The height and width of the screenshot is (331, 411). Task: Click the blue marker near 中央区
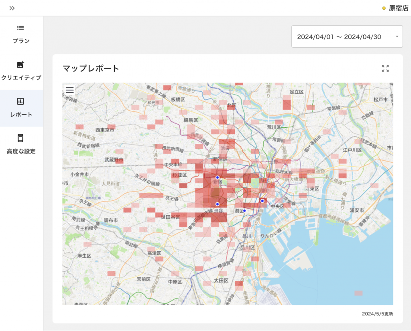262,201
